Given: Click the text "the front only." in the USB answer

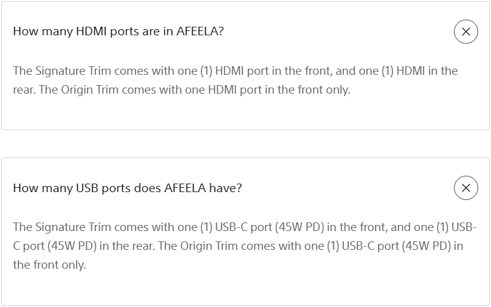Looking at the screenshot, I should (x=49, y=266).
